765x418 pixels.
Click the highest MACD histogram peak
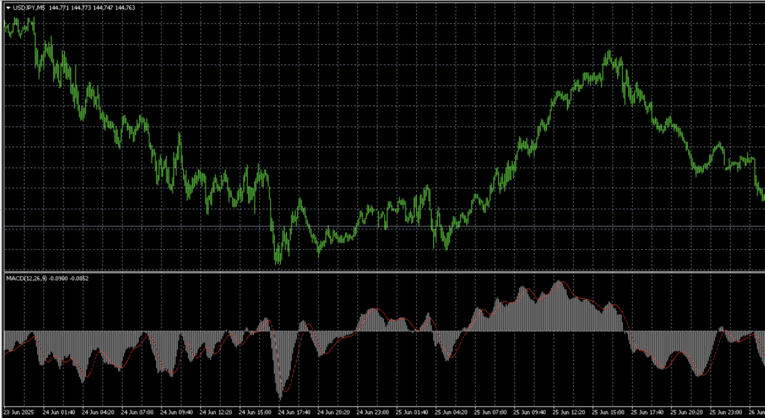[558, 283]
